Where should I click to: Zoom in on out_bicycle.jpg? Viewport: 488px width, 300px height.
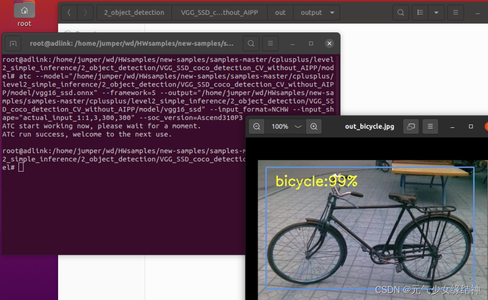(x=314, y=126)
